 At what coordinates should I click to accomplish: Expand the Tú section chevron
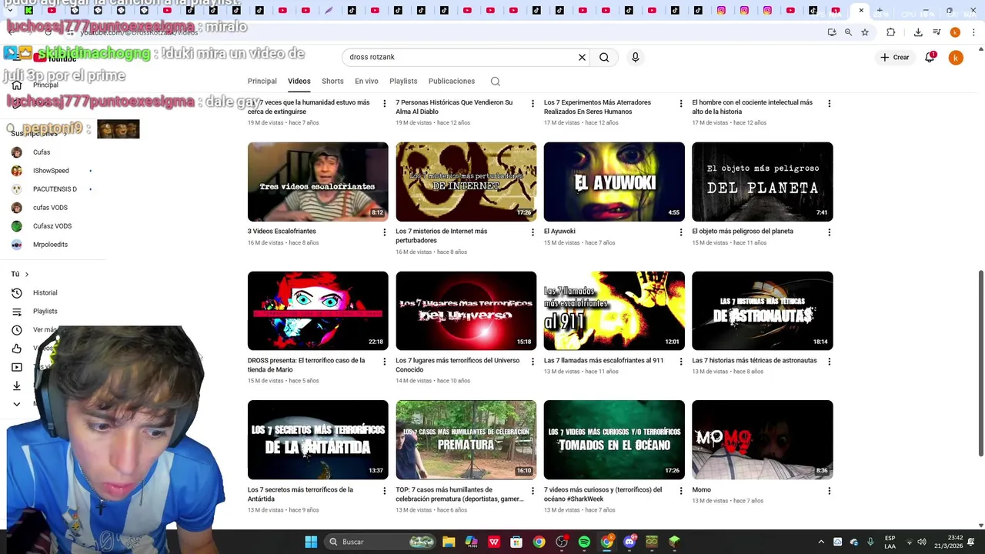[x=26, y=275]
